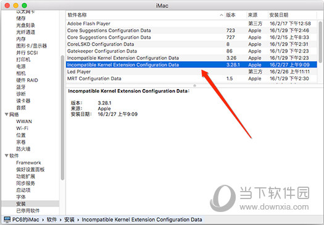The width and height of the screenshot is (324, 225).
Task: Click 软件 in the bottom path bar
Action: pos(51,219)
